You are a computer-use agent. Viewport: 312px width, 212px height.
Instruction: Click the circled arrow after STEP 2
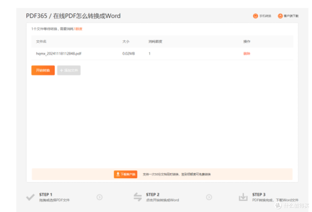tap(209, 197)
